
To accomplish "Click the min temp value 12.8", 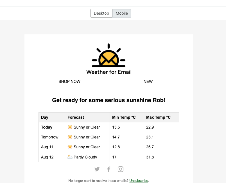I will 116,147.
